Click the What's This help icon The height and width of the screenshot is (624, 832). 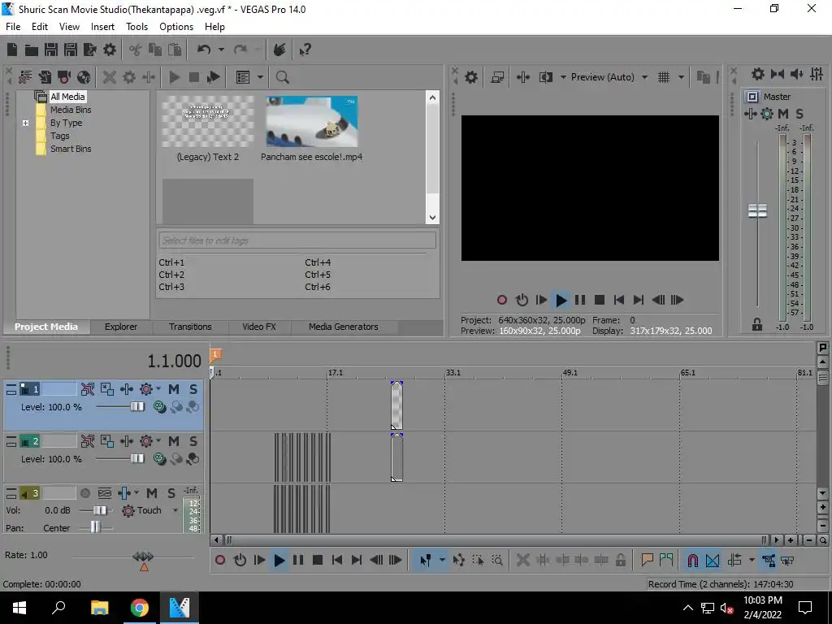coord(305,50)
